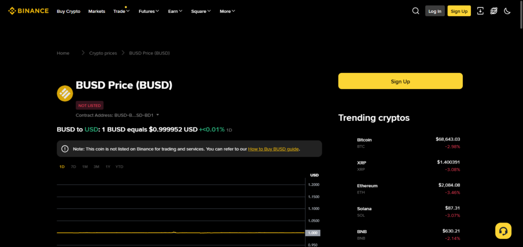The image size is (523, 247).
Task: Open Markets in top navigation
Action: 97,11
